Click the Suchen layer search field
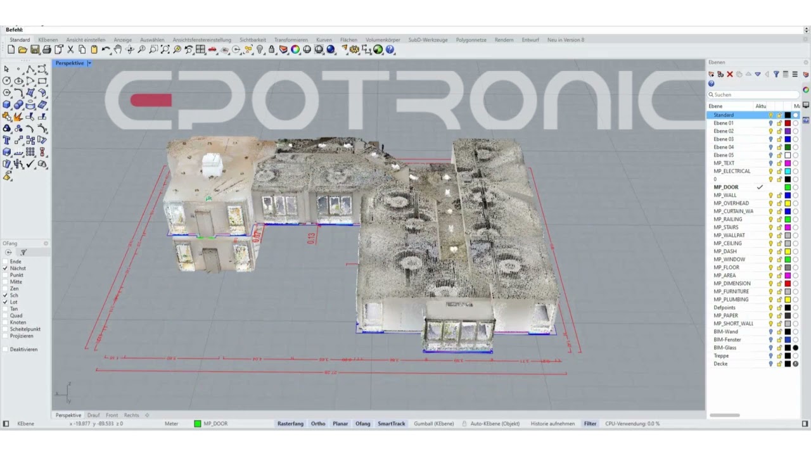 753,94
